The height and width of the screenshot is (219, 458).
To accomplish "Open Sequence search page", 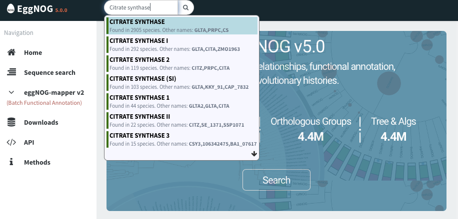I will (x=49, y=73).
